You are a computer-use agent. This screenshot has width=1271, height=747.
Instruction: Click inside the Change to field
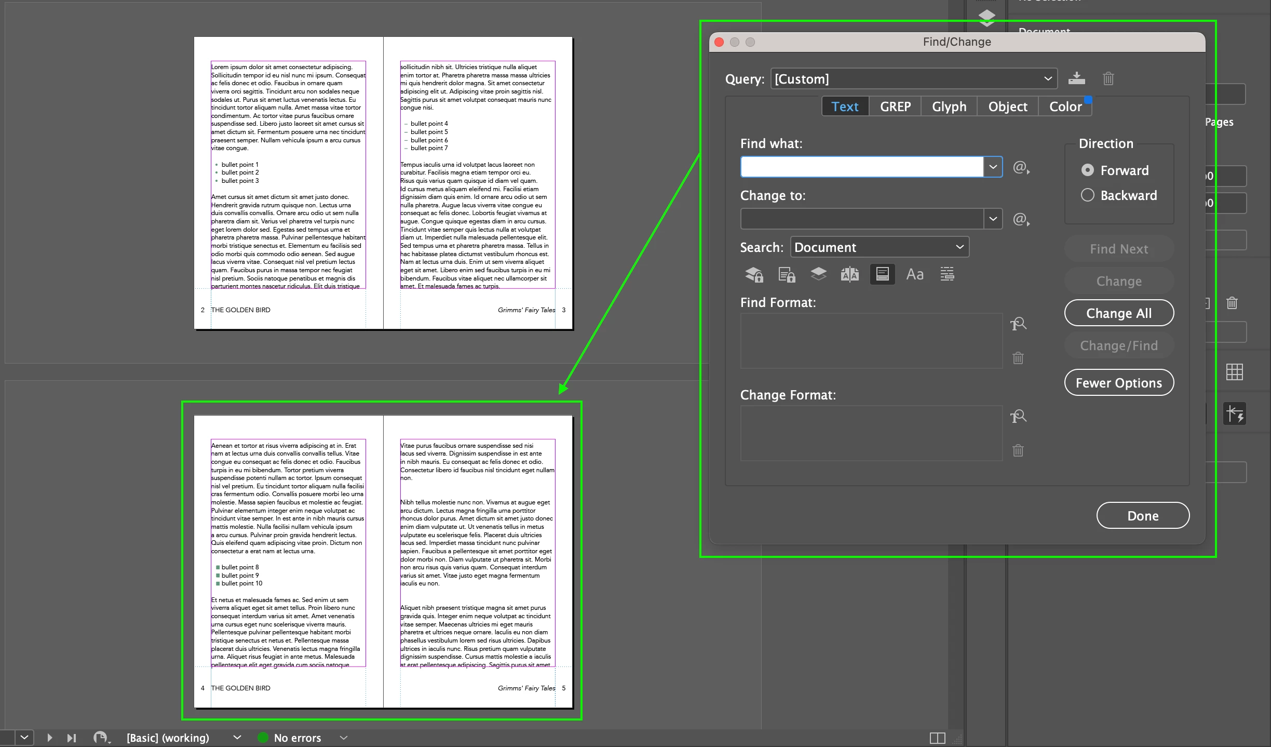pos(862,219)
